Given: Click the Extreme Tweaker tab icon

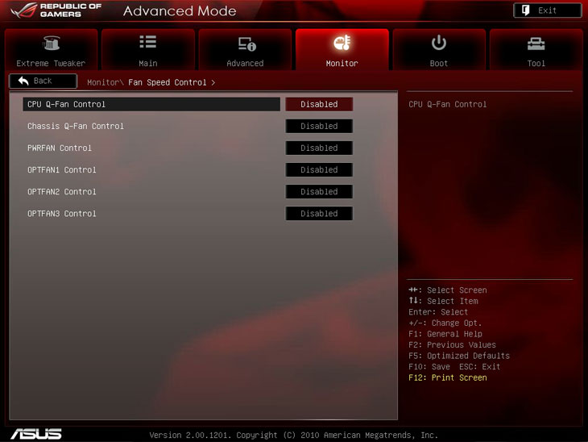Looking at the screenshot, I should click(51, 44).
